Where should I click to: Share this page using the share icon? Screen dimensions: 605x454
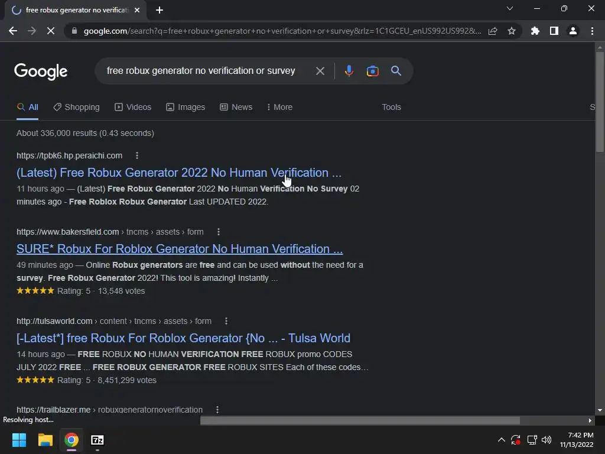(493, 31)
